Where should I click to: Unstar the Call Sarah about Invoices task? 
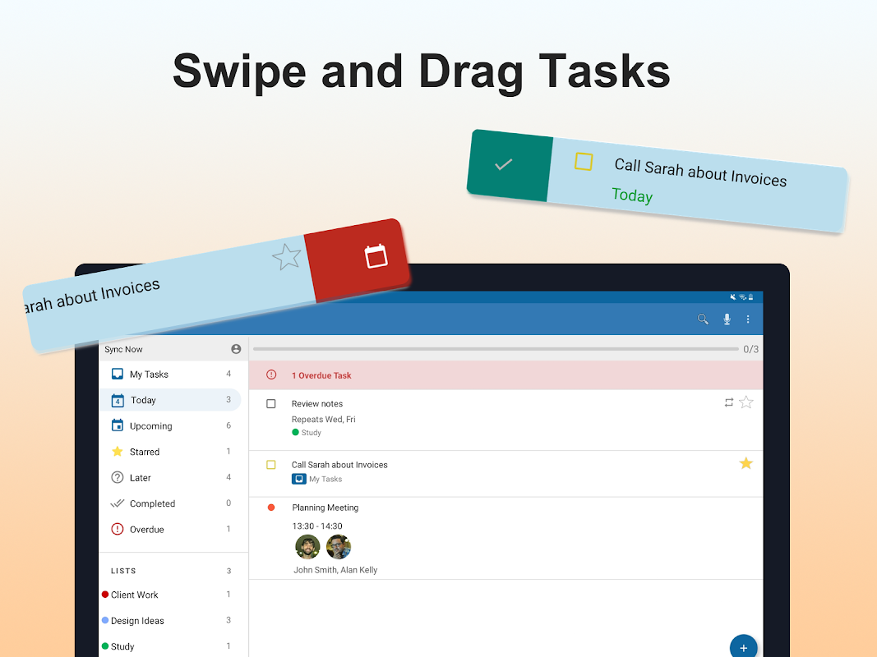coord(745,463)
